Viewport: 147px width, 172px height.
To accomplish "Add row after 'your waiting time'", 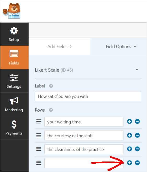I will [x=129, y=121].
